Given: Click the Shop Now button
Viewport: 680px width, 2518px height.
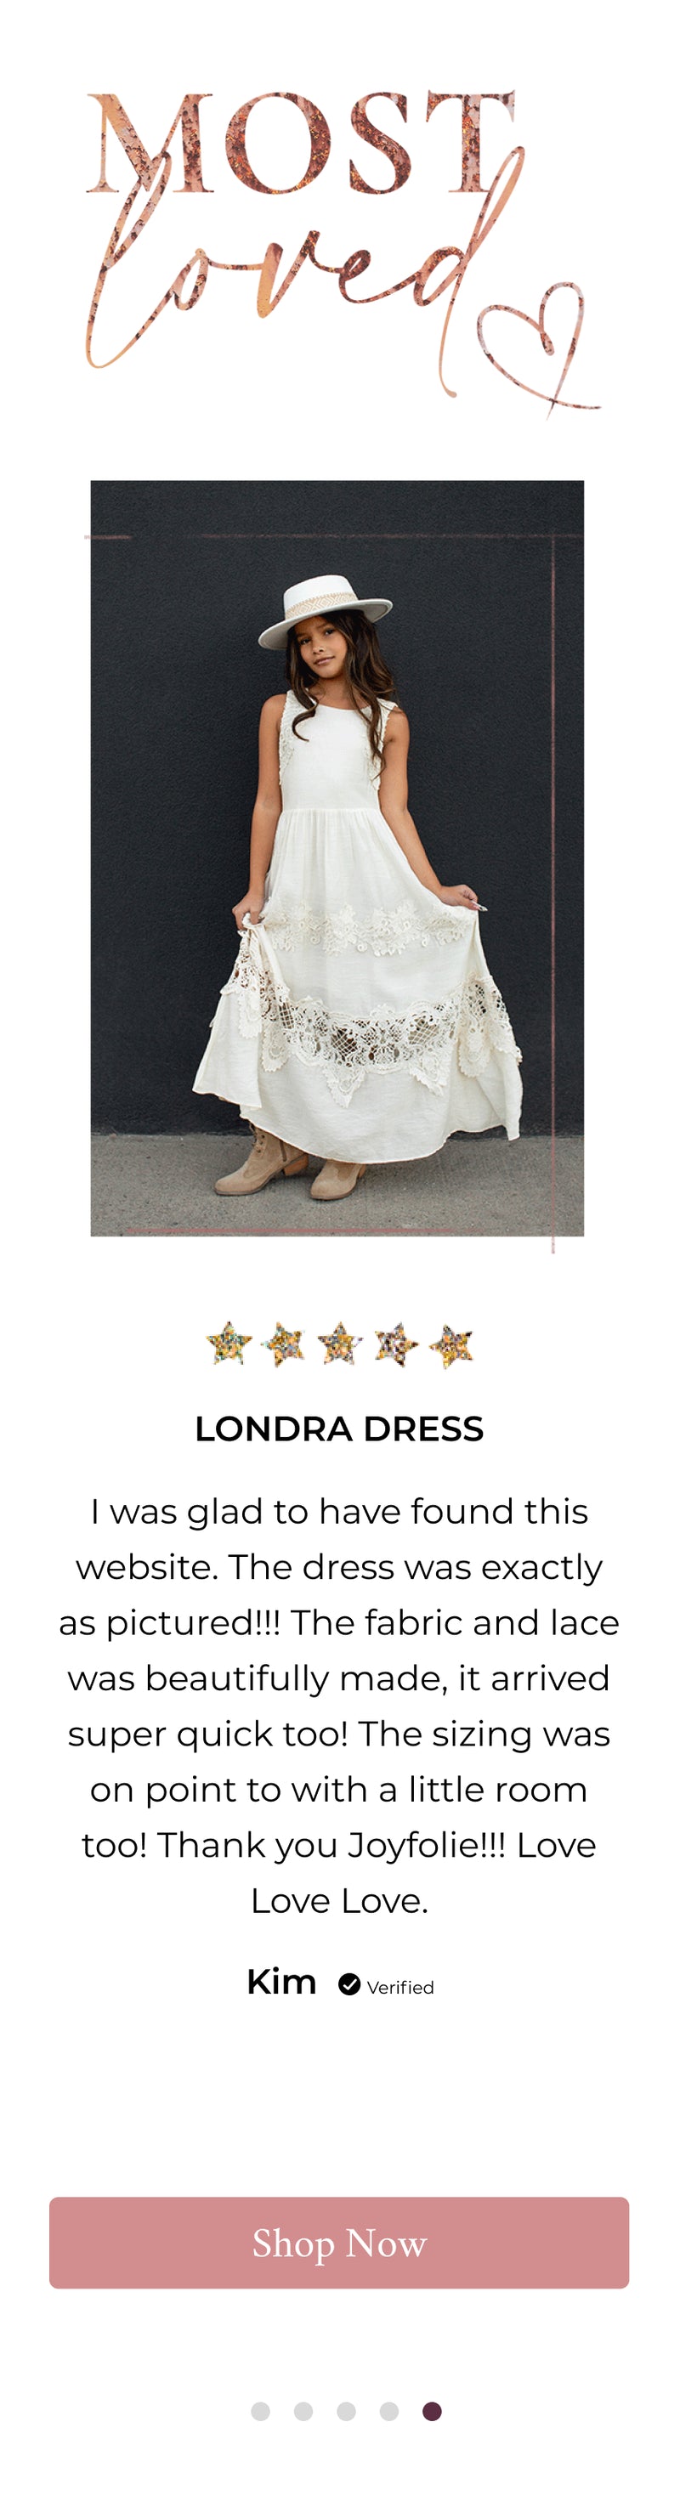Looking at the screenshot, I should coord(339,2243).
